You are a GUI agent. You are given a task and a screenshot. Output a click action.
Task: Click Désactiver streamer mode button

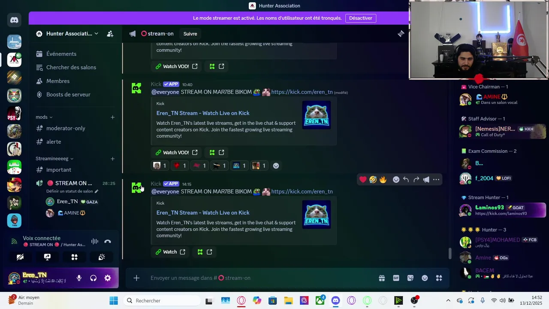coord(361,18)
